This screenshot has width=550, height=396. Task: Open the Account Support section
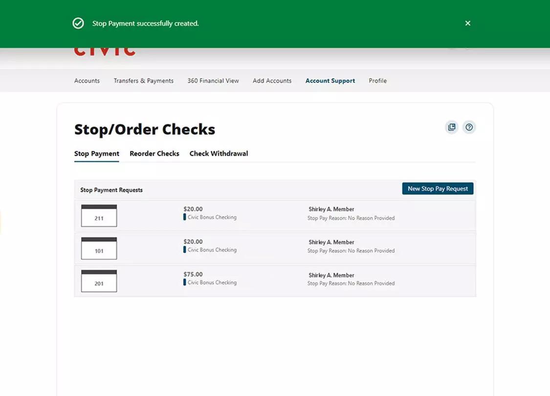[x=330, y=81]
